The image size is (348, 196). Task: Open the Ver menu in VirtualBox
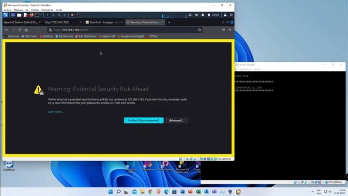point(27,10)
